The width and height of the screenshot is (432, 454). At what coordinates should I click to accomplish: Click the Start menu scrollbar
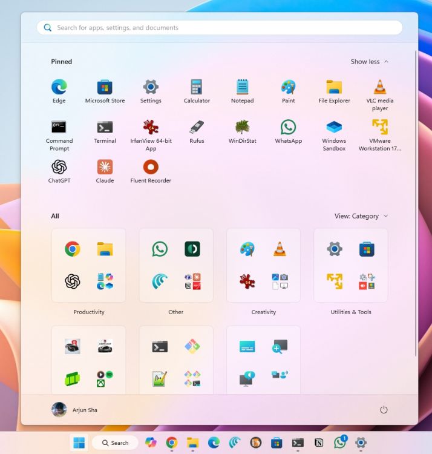tap(416, 203)
